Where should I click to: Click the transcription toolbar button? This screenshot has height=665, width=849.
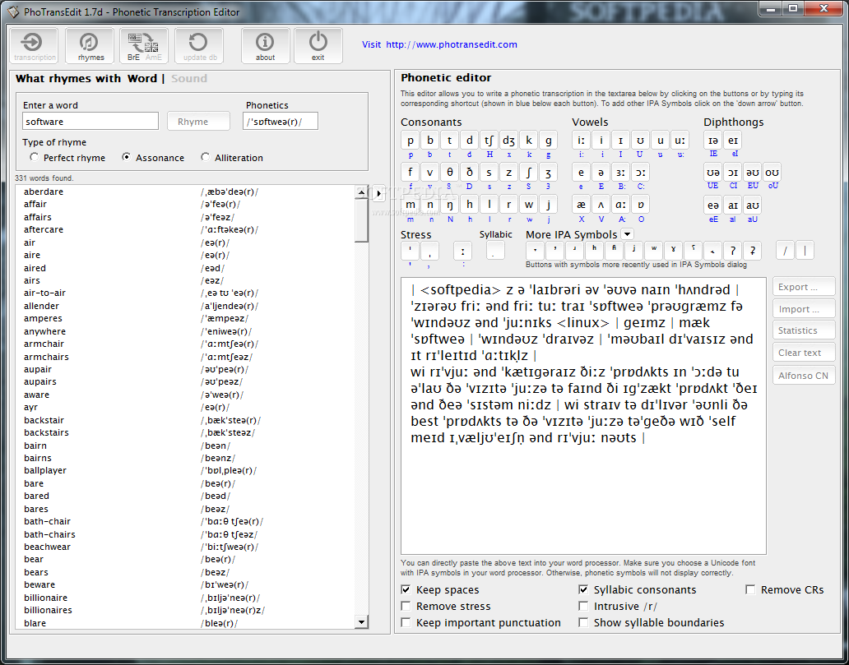34,46
